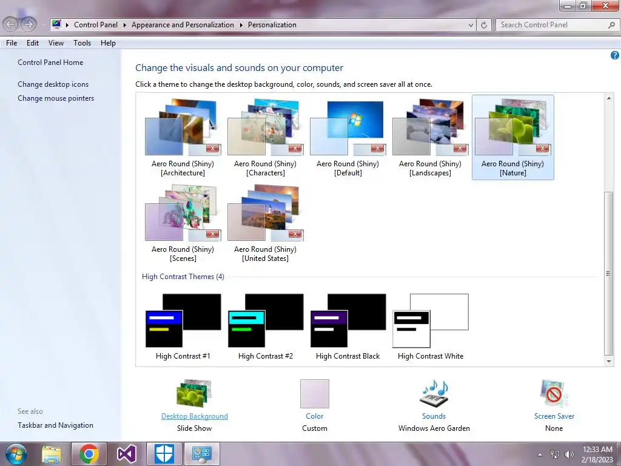
Task: Open the File menu
Action: click(12, 43)
